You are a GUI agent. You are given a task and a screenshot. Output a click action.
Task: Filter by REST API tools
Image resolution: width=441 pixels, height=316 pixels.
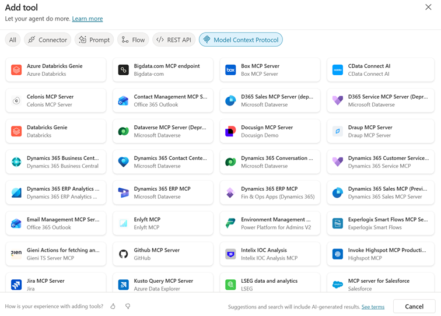174,40
